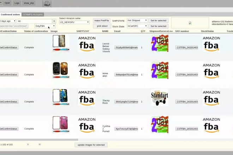Image resolution: width=233 pixels, height=155 pixels.
Task: Click the Amazon FBA stock status icon in renee allen row
Action: (x=211, y=71)
